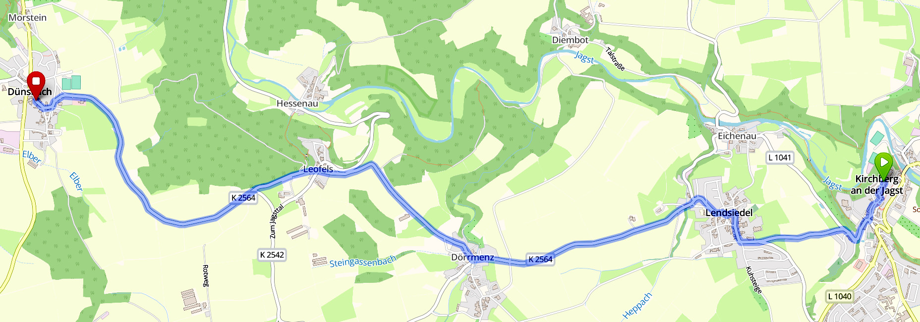Click the L 1040 road shield
The width and height of the screenshot is (920, 322).
[840, 296]
